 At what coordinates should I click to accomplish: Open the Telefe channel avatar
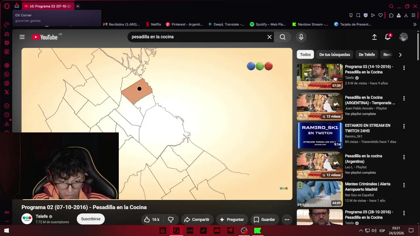pos(27,219)
